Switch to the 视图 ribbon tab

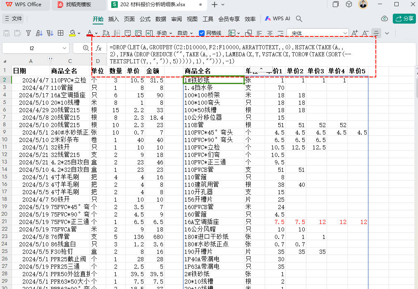(x=192, y=19)
